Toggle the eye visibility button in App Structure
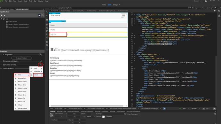This screenshot has width=221, height=124. pyautogui.click(x=39, y=15)
